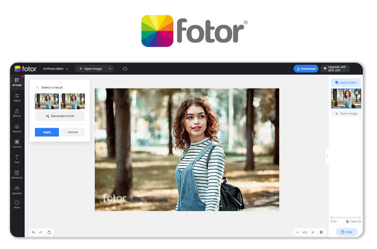Open the Help button

tap(346, 232)
